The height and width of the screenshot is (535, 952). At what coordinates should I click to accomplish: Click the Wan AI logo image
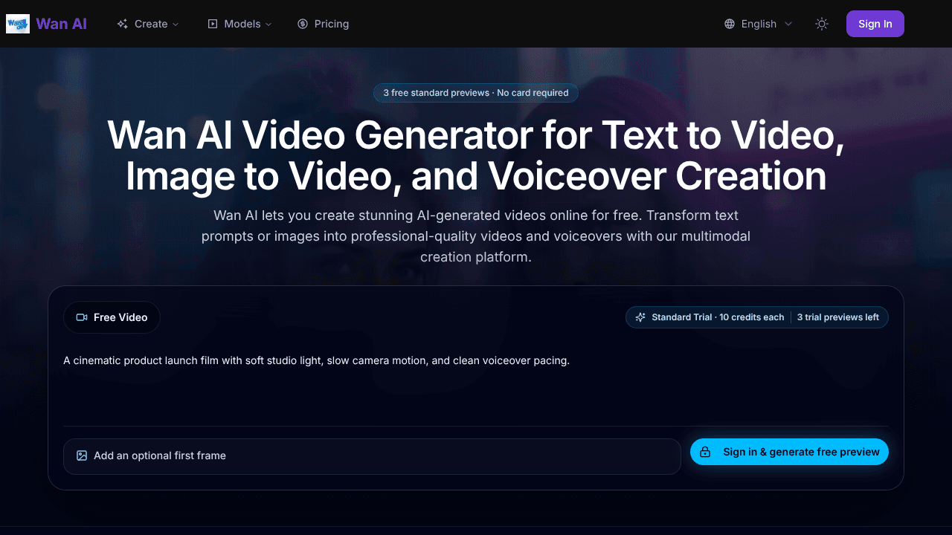(18, 24)
